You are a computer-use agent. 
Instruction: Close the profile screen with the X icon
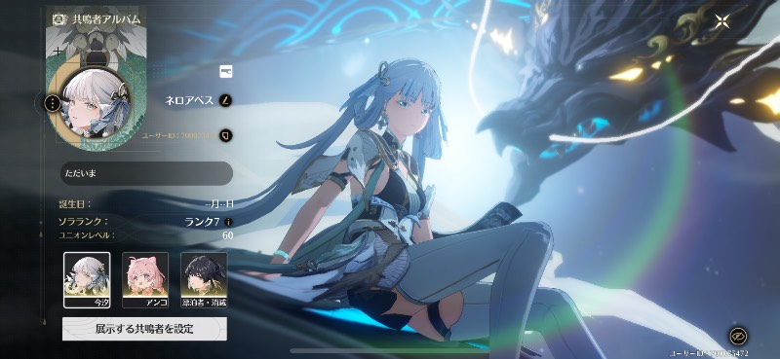point(721,21)
